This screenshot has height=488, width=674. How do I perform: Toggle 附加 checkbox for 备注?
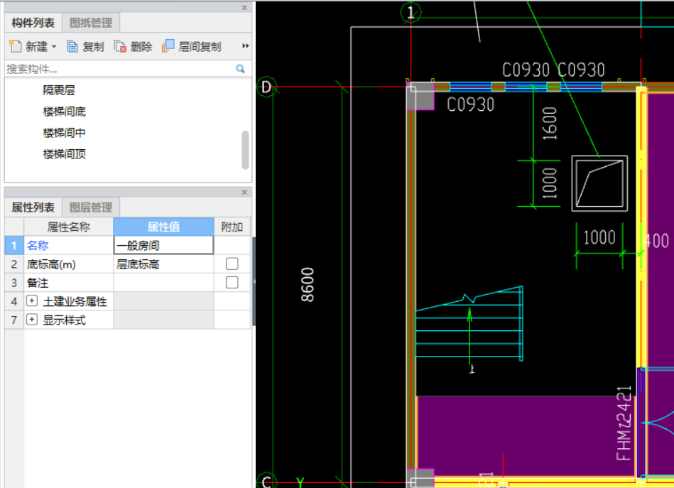click(232, 283)
